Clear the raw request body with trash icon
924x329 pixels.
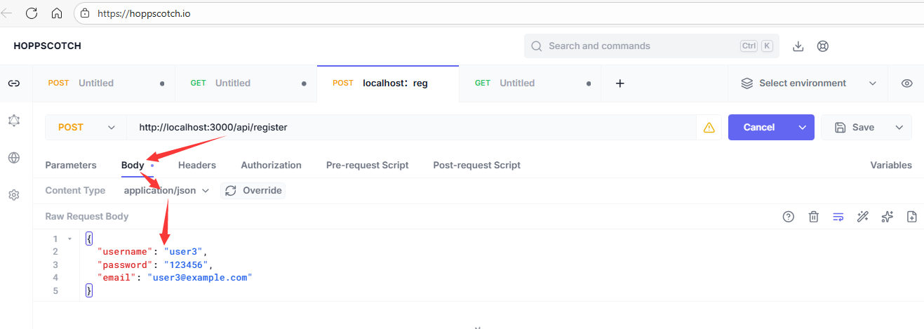click(x=813, y=217)
